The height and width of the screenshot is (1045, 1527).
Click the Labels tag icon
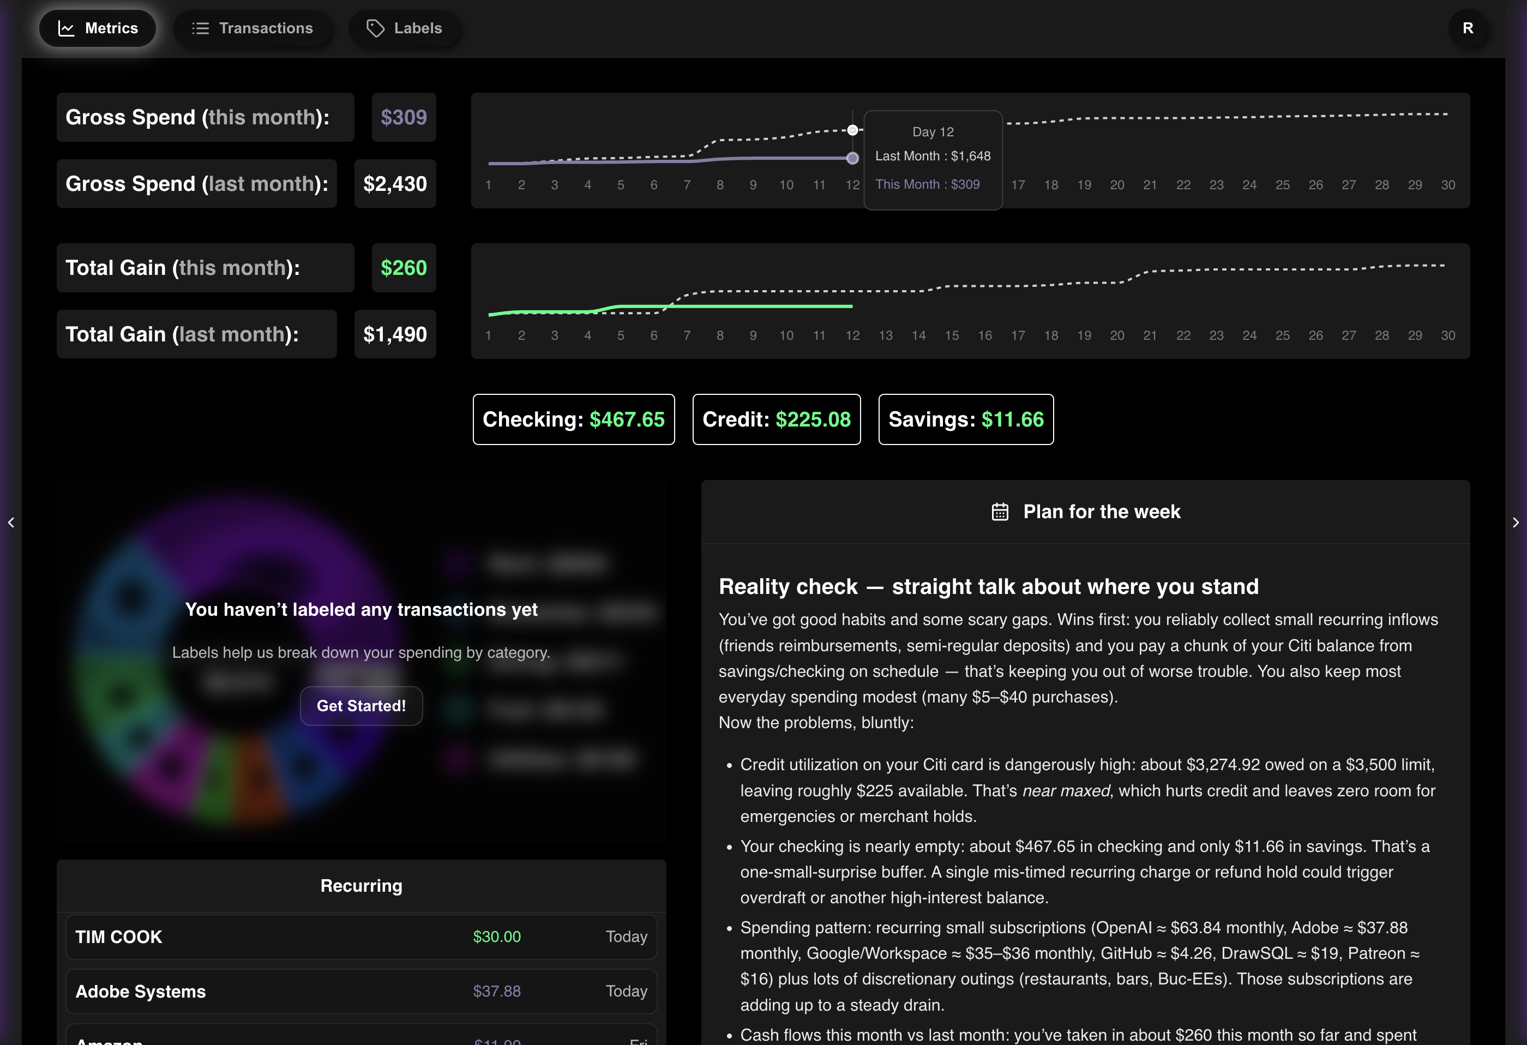(375, 28)
